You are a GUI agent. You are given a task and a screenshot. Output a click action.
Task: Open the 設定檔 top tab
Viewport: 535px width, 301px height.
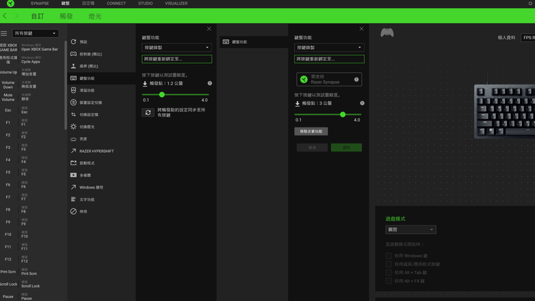pyautogui.click(x=88, y=3)
